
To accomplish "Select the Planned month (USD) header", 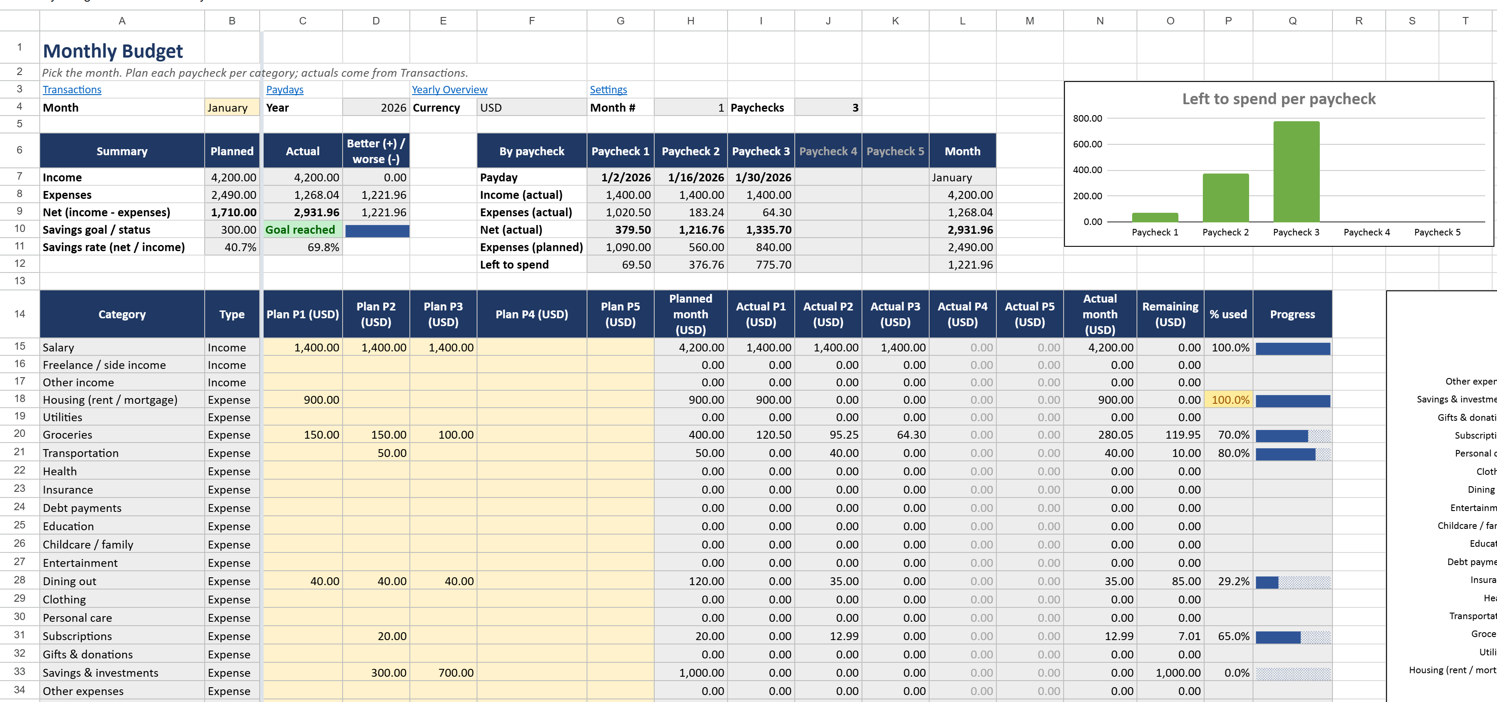I will tap(691, 314).
